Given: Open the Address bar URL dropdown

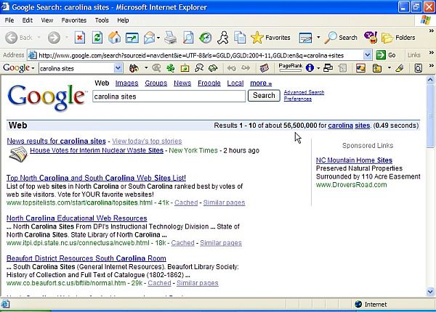Looking at the screenshot, I should click(x=367, y=55).
